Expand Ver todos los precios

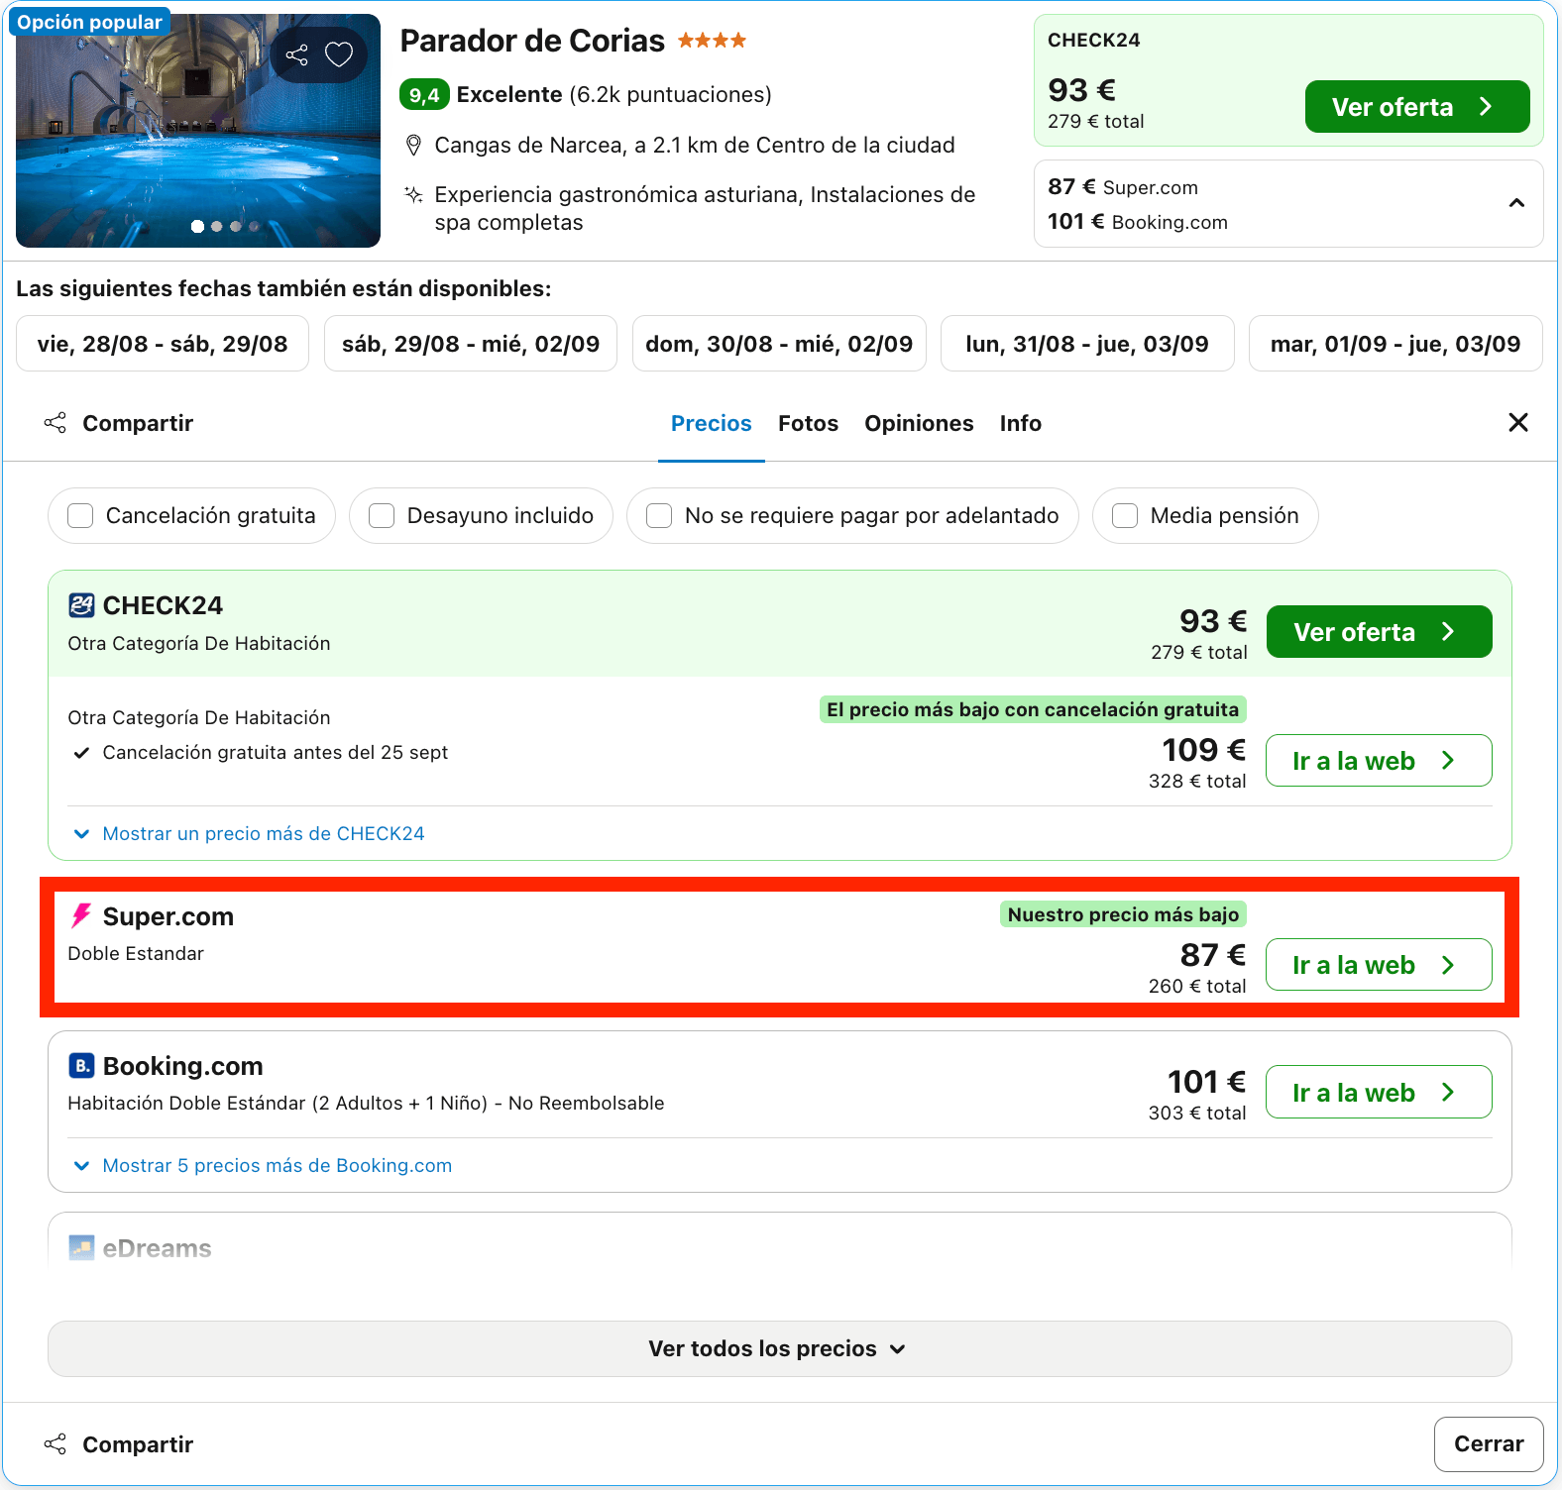pos(779,1348)
